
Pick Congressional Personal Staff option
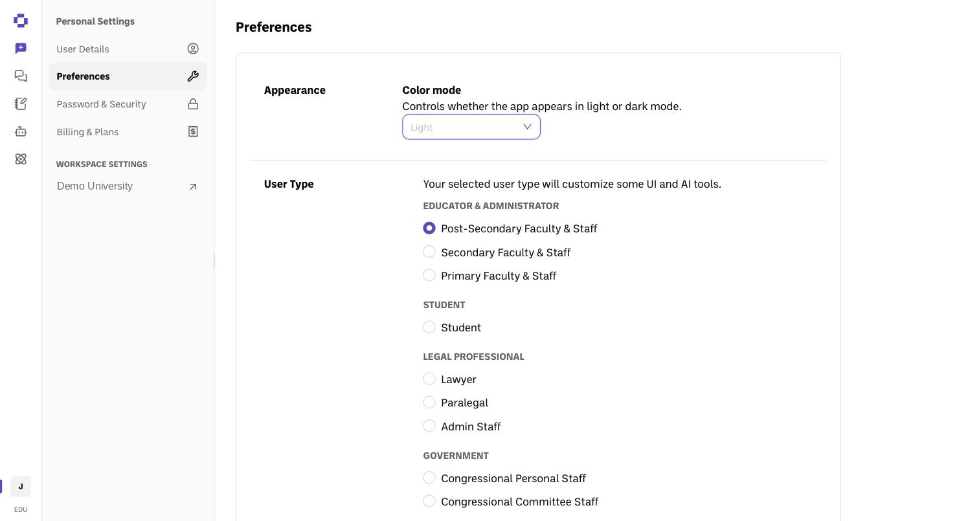click(429, 478)
